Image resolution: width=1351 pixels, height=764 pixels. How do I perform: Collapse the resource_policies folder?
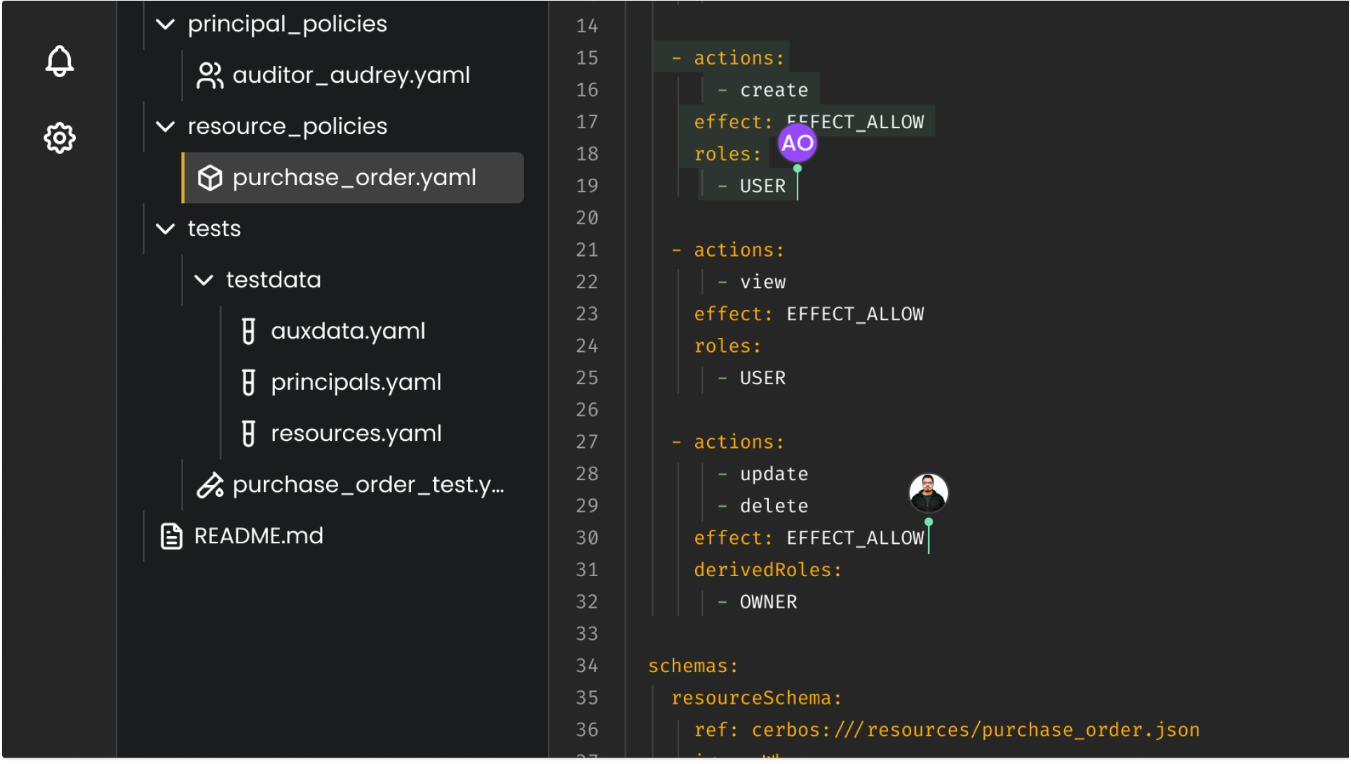tap(166, 127)
